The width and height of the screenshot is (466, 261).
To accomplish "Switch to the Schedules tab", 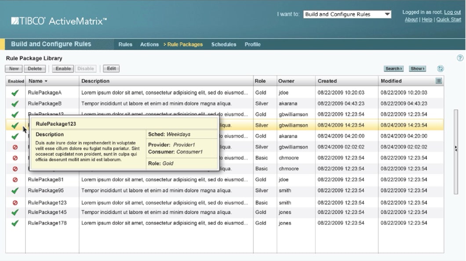I will (223, 44).
